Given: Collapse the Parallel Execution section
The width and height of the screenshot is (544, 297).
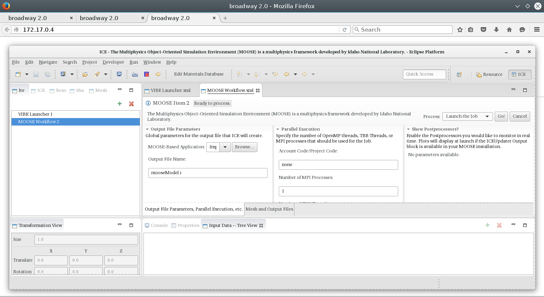Looking at the screenshot, I should [x=278, y=129].
